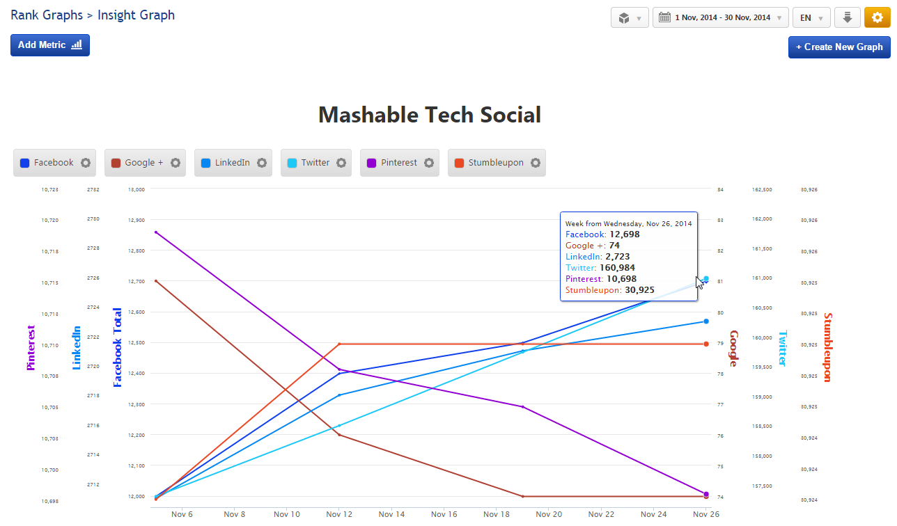
Task: Expand the EN language dropdown
Action: [x=811, y=17]
